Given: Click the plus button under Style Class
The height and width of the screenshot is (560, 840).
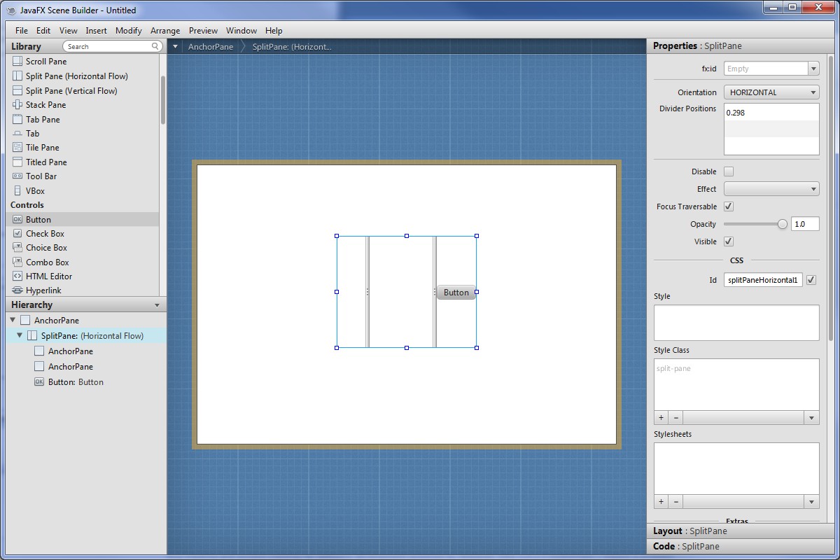Looking at the screenshot, I should tap(661, 418).
